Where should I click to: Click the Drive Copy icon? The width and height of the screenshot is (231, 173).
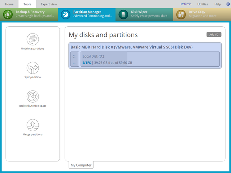click(181, 14)
